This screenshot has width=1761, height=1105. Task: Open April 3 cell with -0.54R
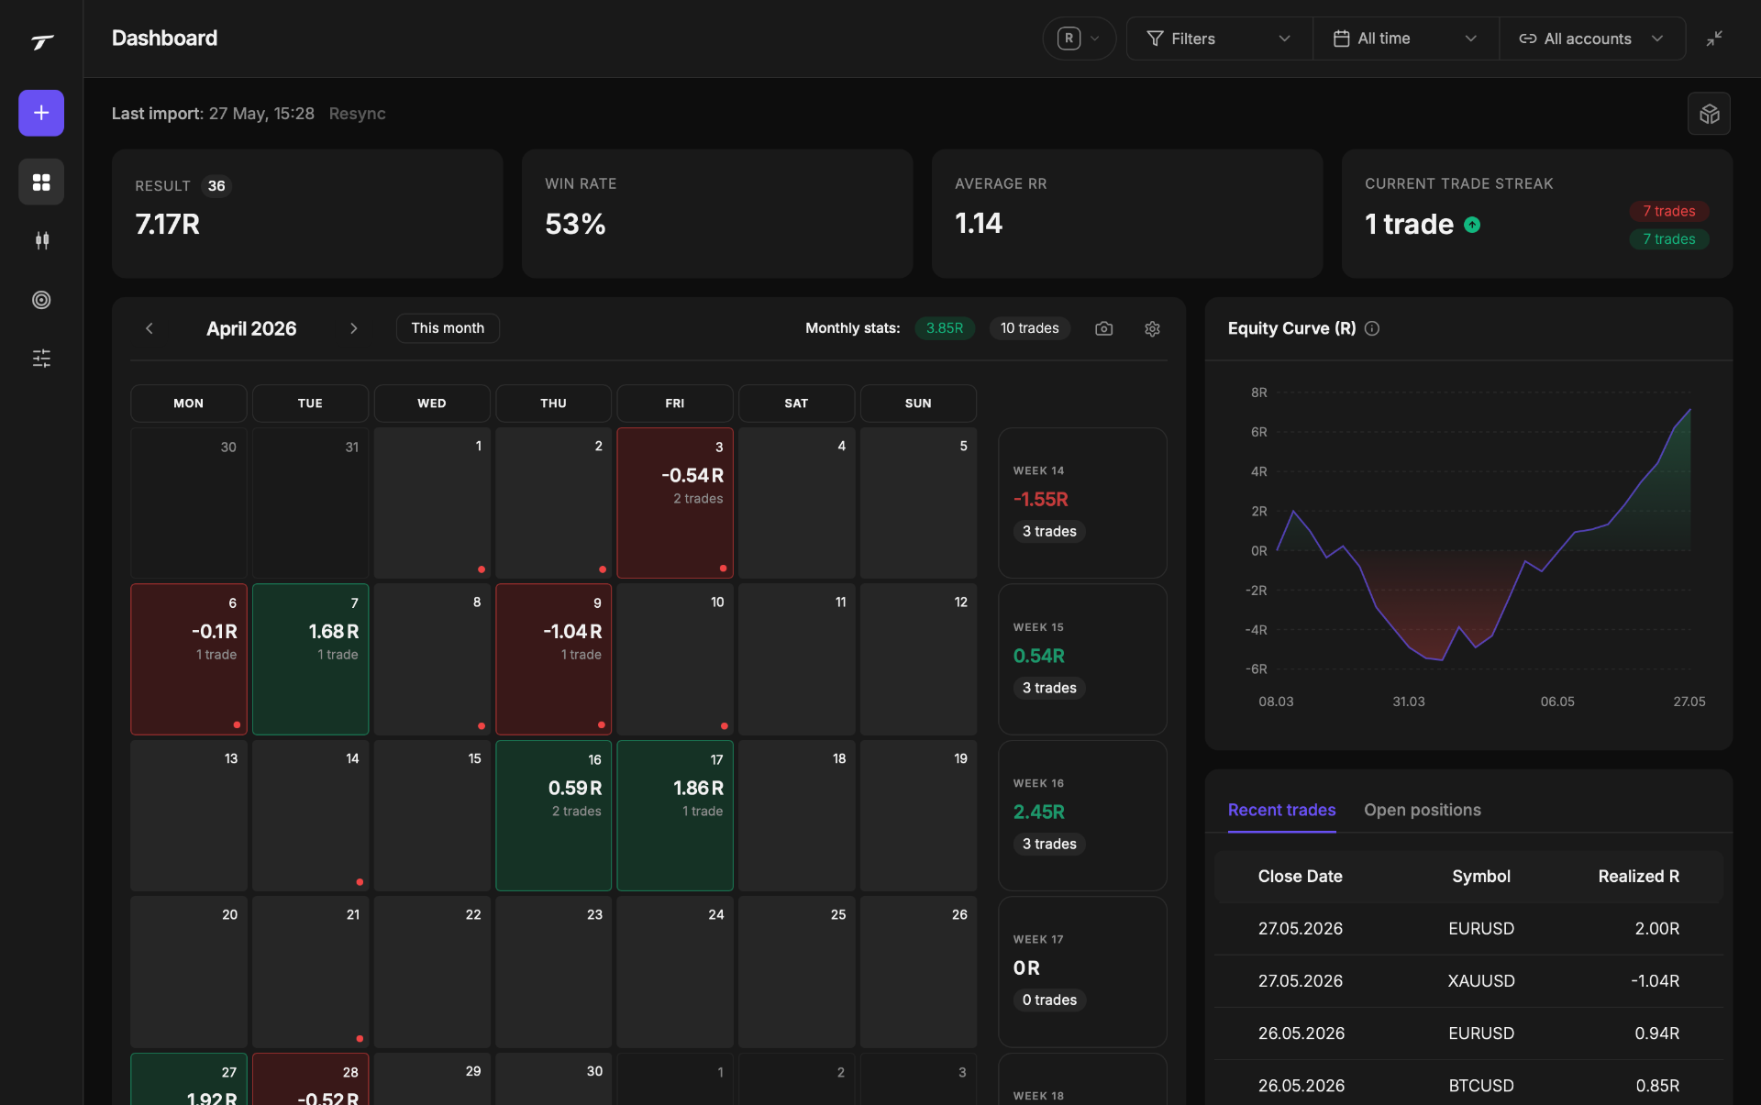click(x=675, y=503)
